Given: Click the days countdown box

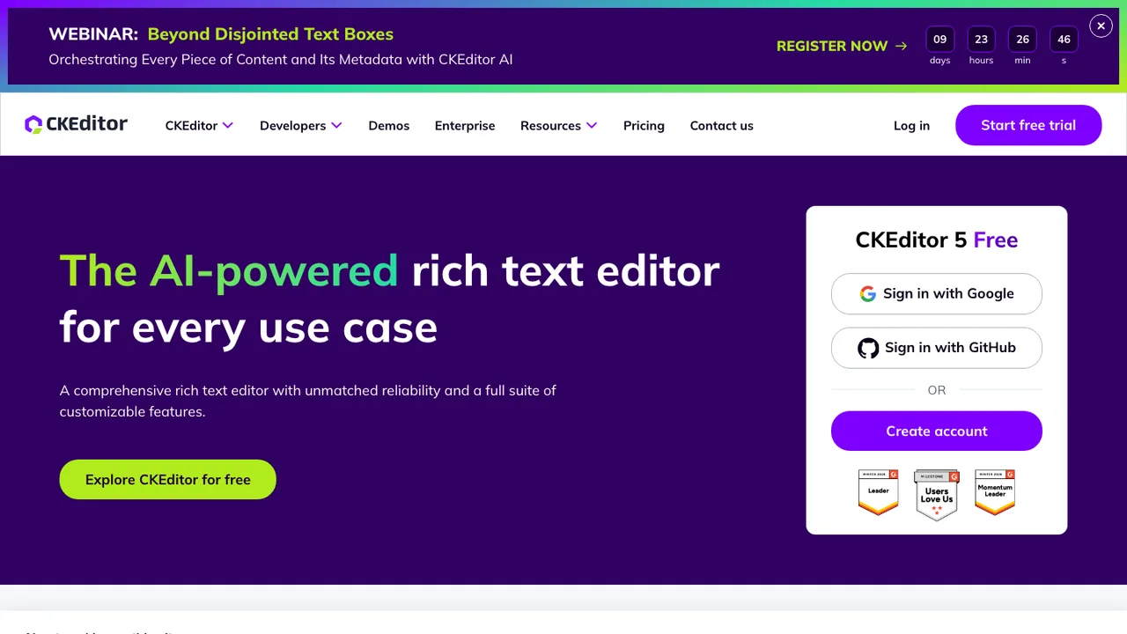Looking at the screenshot, I should tap(939, 40).
